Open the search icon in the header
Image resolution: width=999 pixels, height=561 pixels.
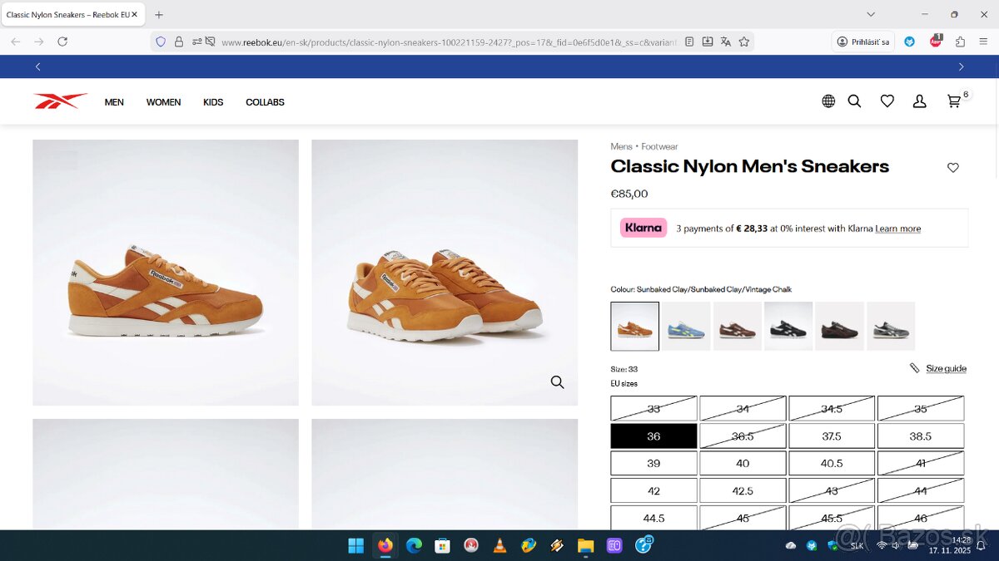tap(854, 101)
